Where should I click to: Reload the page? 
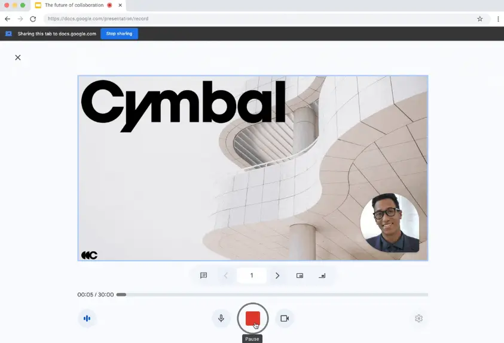click(x=33, y=18)
